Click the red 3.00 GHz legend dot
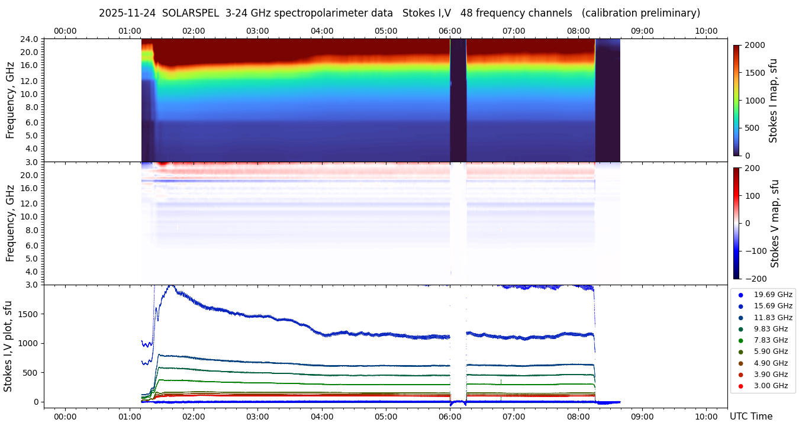The image size is (799, 429). [740, 386]
